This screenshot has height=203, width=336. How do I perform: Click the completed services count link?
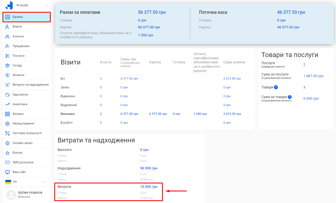304,64
